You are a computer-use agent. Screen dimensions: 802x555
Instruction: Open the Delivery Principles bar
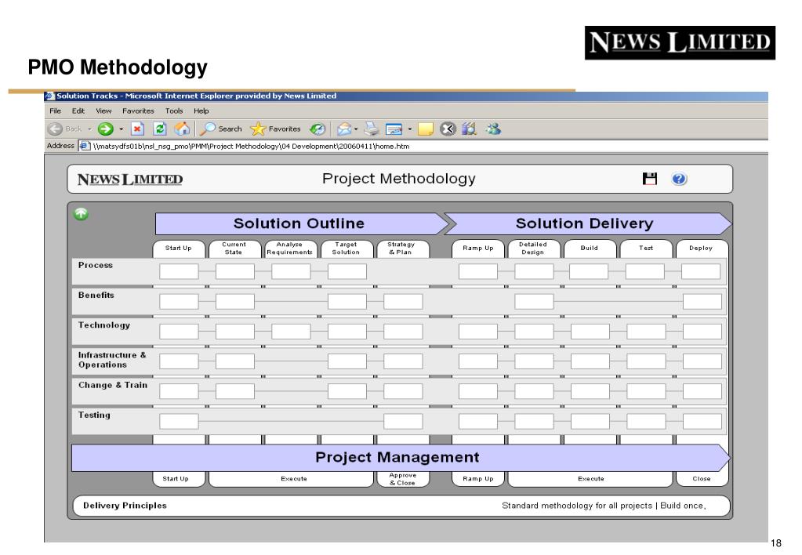click(x=401, y=506)
